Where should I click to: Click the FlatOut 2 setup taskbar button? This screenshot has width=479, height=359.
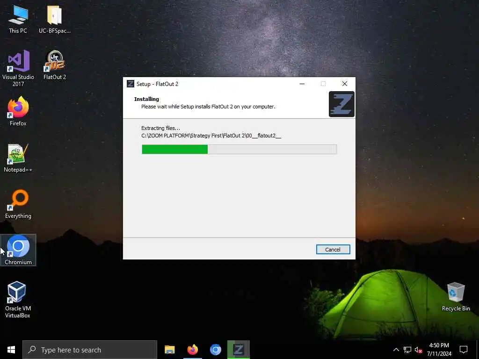[x=238, y=350]
